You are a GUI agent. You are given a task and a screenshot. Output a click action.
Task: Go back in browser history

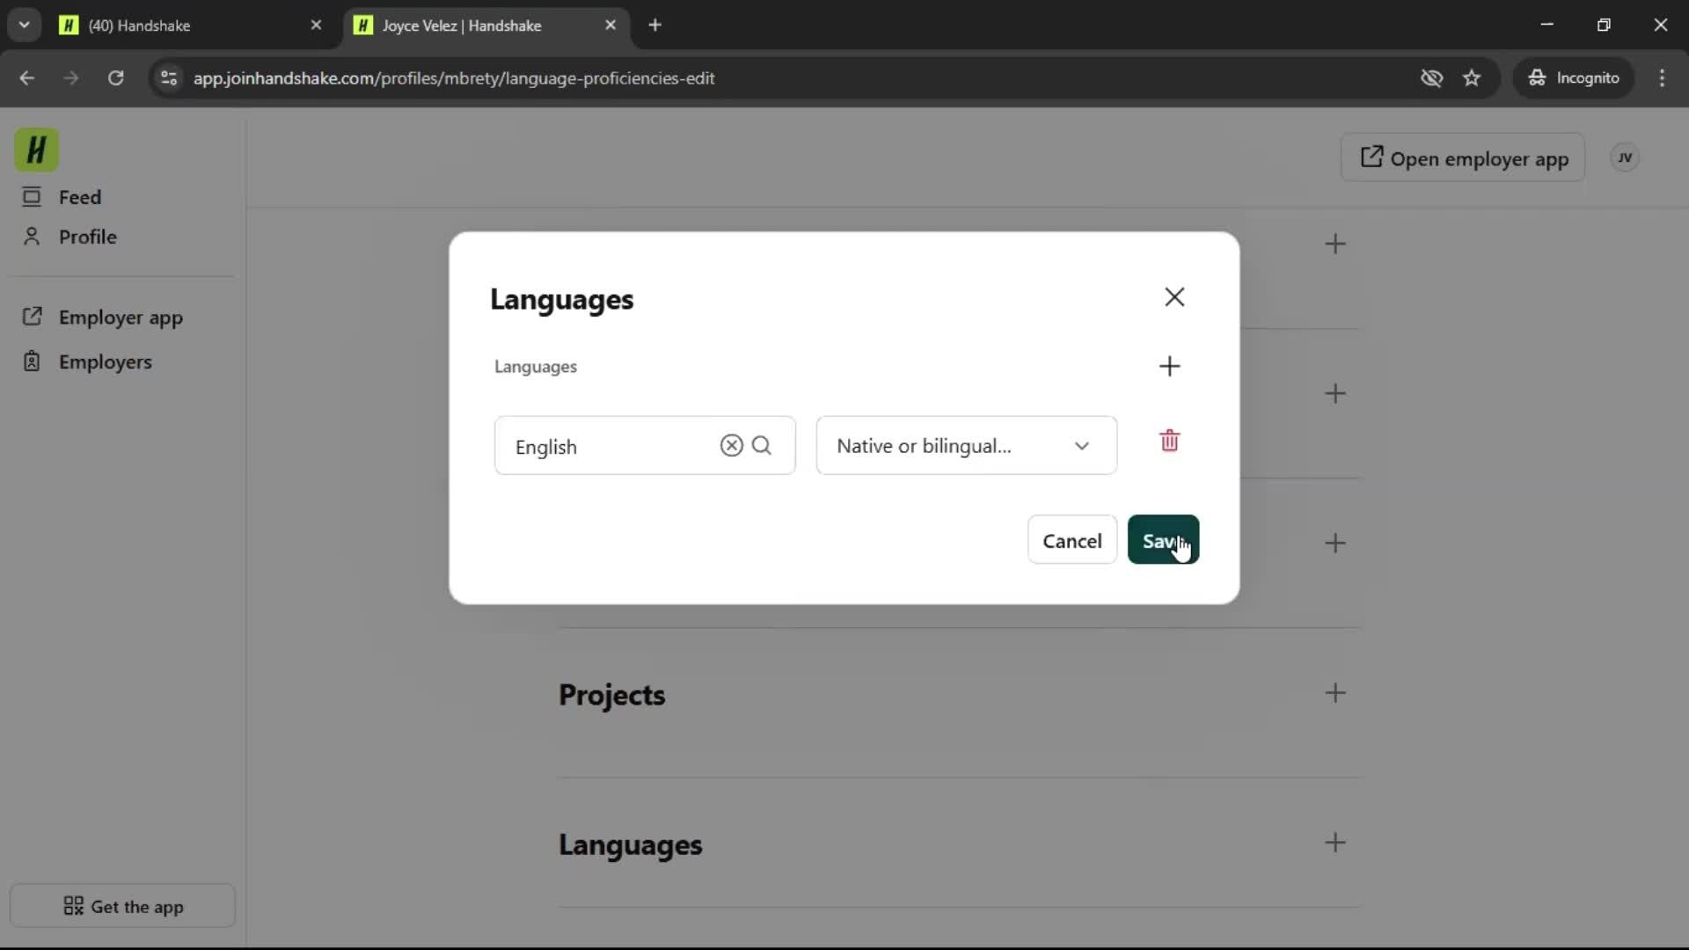[x=27, y=78]
